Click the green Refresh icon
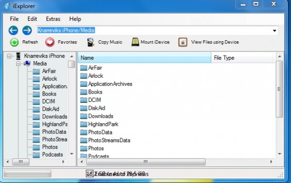Image resolution: width=291 pixels, height=183 pixels. point(14,42)
